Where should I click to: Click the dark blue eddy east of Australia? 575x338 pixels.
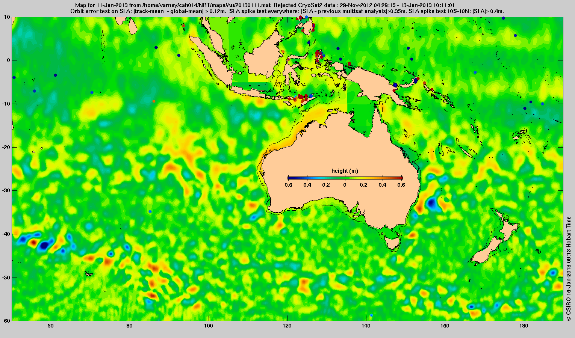[431, 203]
